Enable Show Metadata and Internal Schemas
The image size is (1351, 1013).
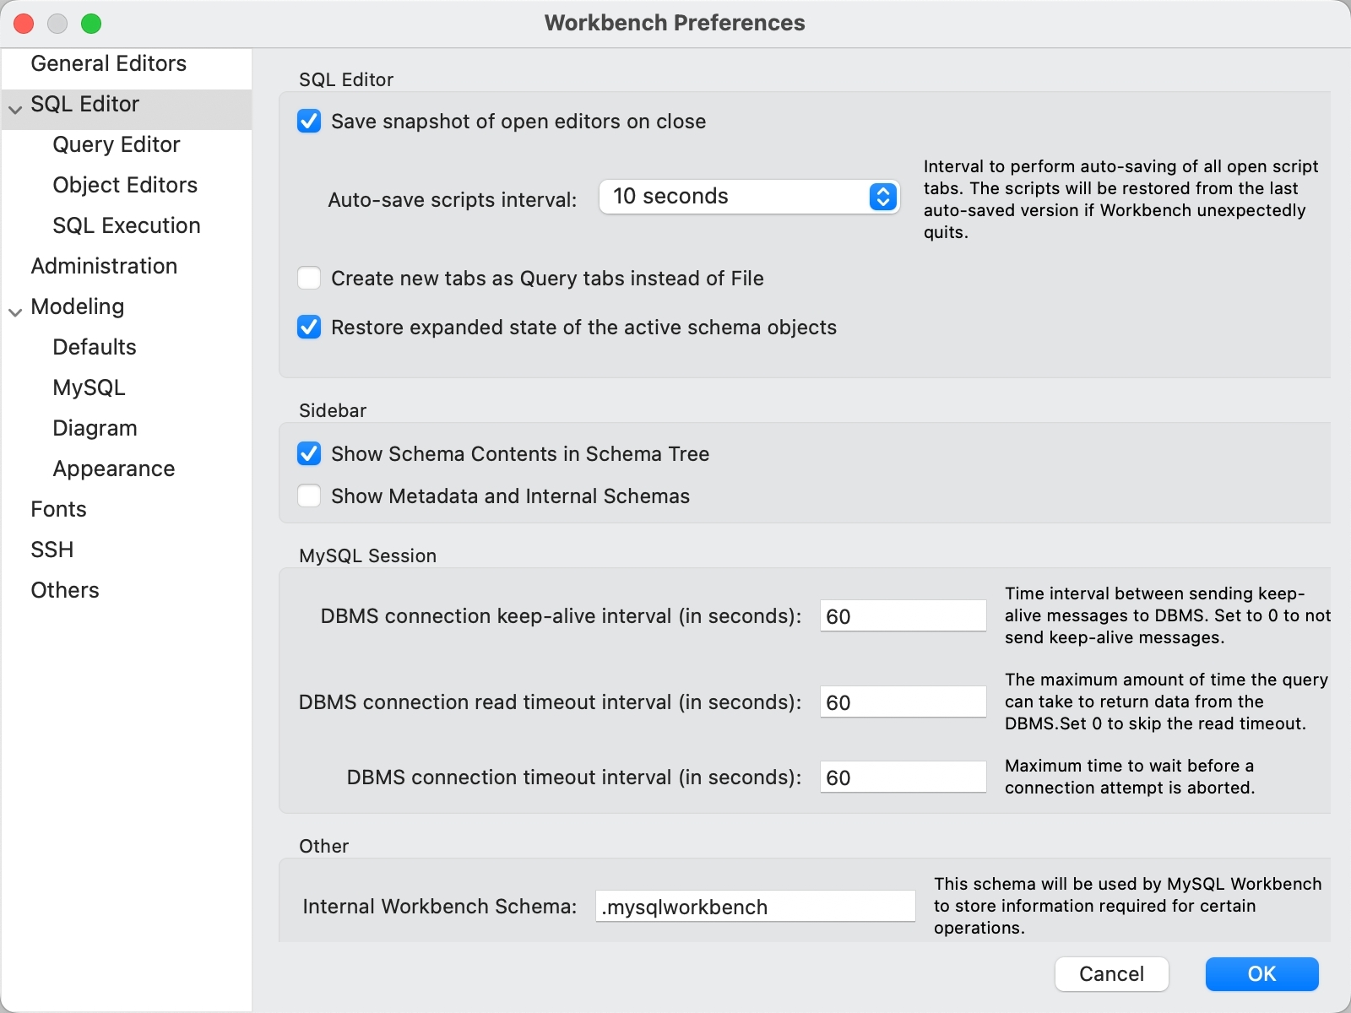tap(309, 496)
